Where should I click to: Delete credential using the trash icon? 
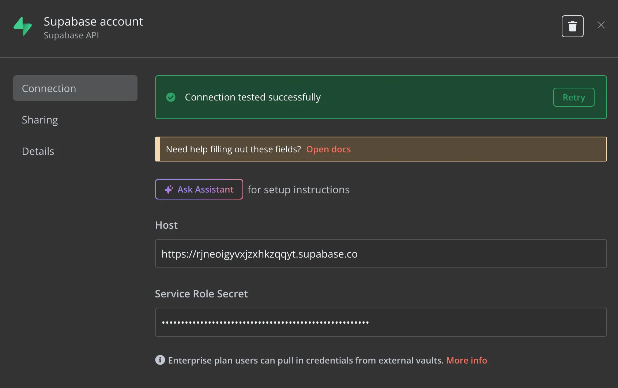572,26
